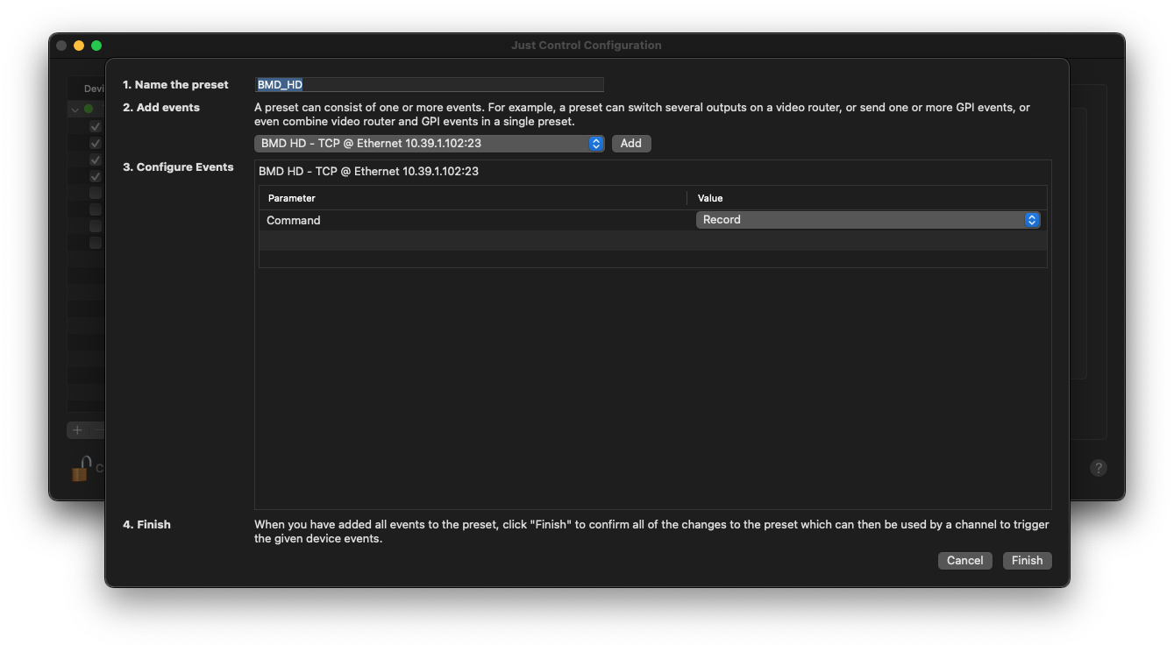
Task: Click the event title above the parameter table
Action: [x=368, y=171]
